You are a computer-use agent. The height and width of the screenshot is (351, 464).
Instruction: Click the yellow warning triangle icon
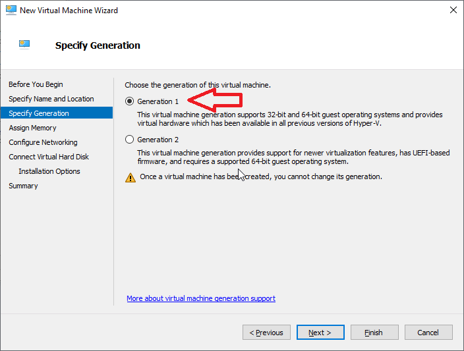(130, 177)
